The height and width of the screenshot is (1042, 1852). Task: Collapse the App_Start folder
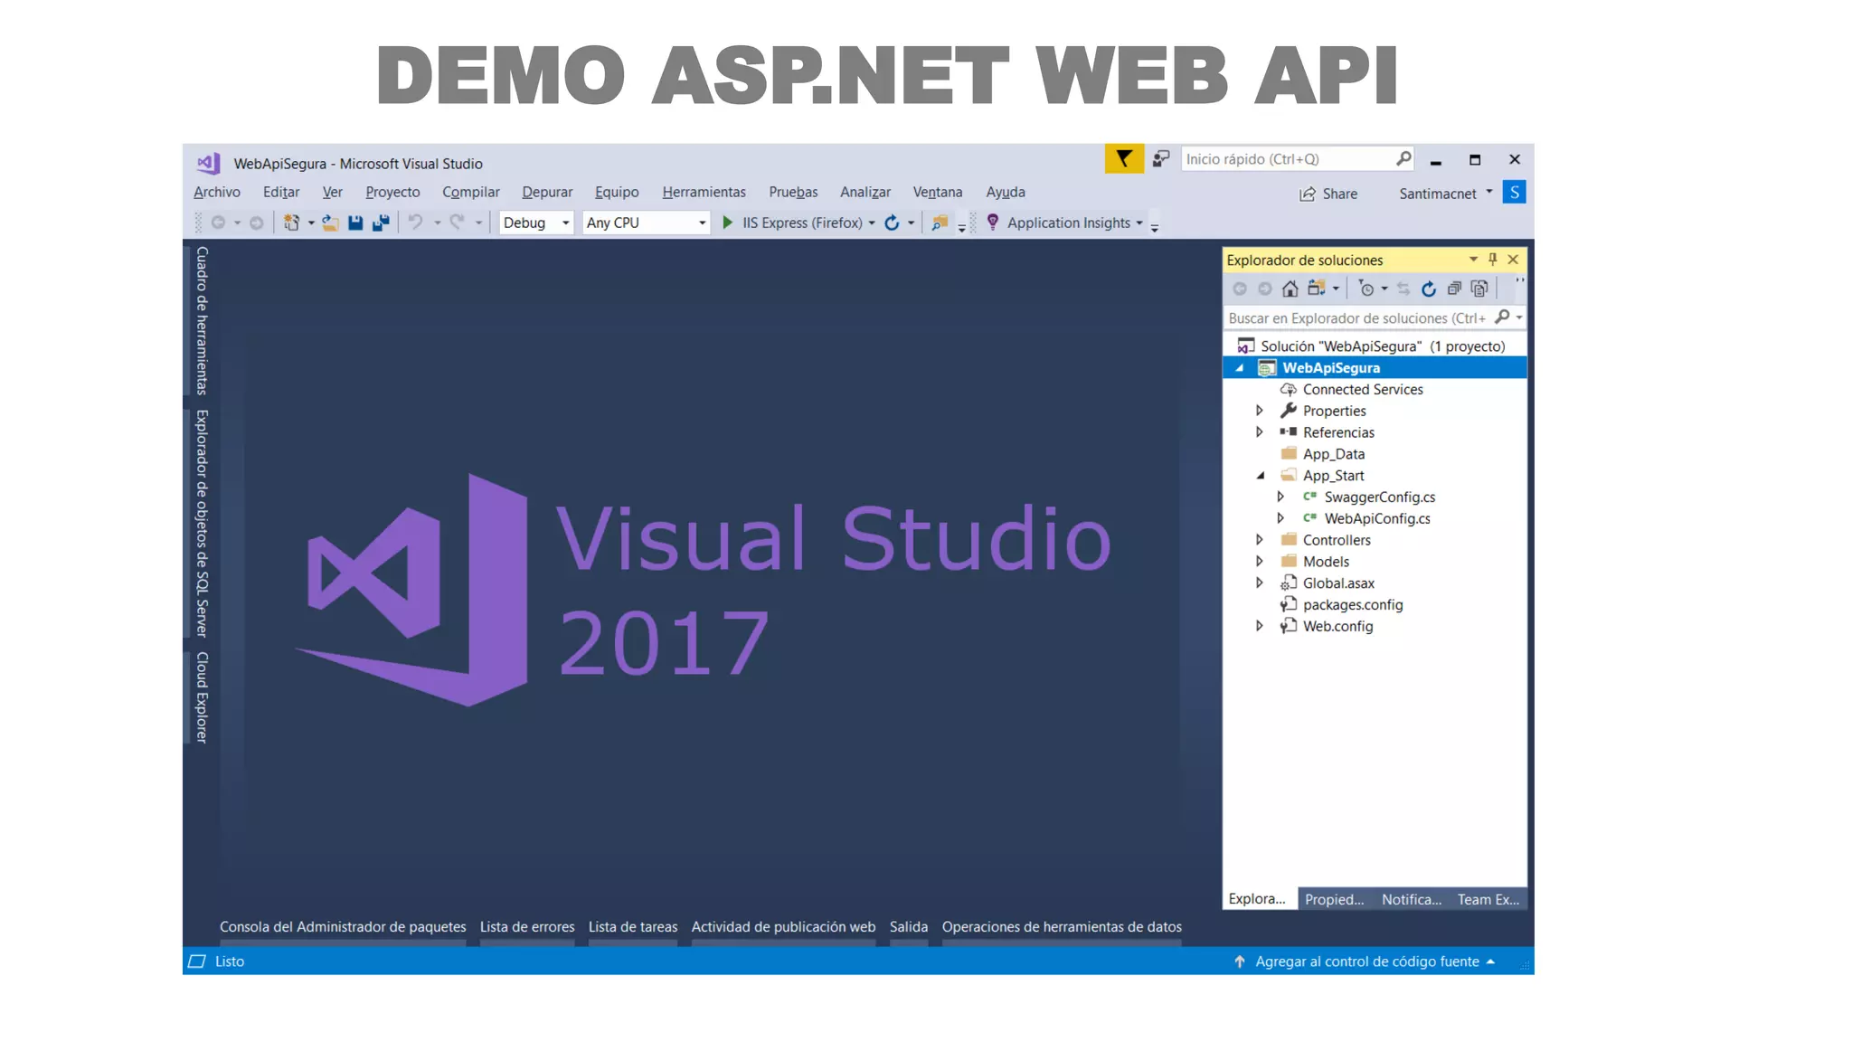click(x=1261, y=475)
